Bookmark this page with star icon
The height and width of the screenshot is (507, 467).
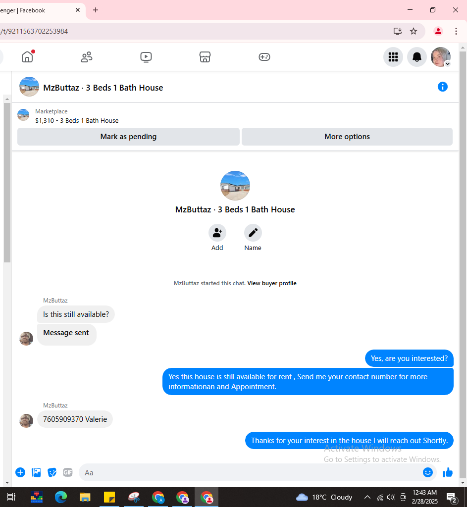(x=414, y=31)
